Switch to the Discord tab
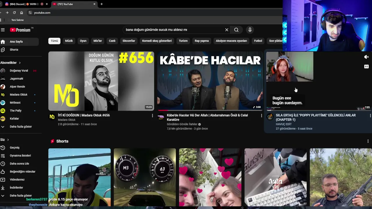Viewport: 372px width, 209px height. (x=25, y=4)
